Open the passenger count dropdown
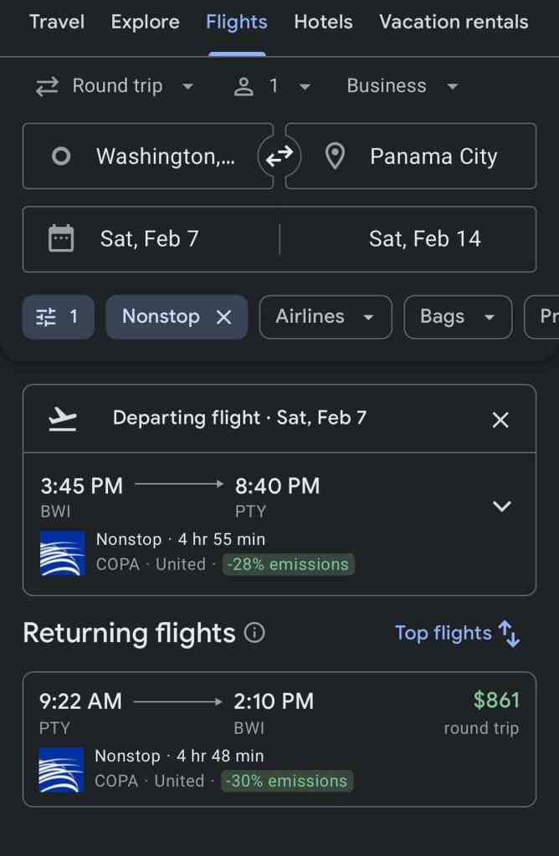The width and height of the screenshot is (559, 856). point(272,86)
